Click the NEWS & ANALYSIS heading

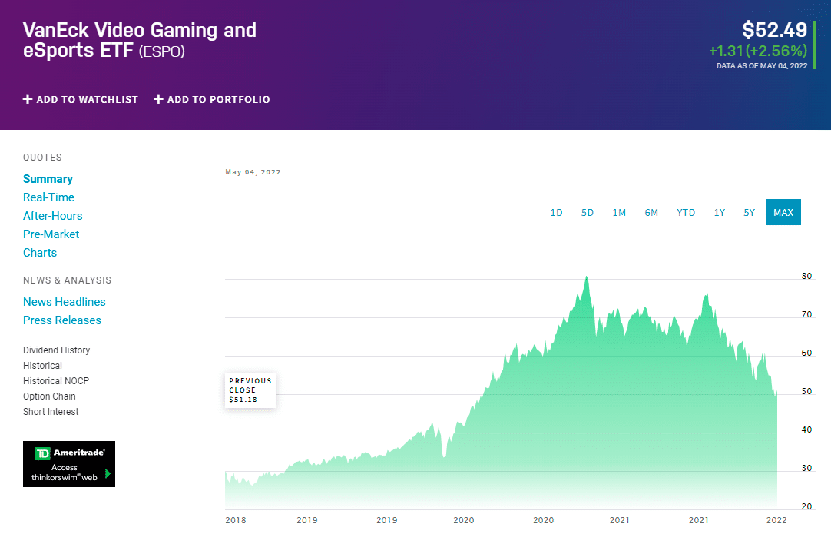68,280
